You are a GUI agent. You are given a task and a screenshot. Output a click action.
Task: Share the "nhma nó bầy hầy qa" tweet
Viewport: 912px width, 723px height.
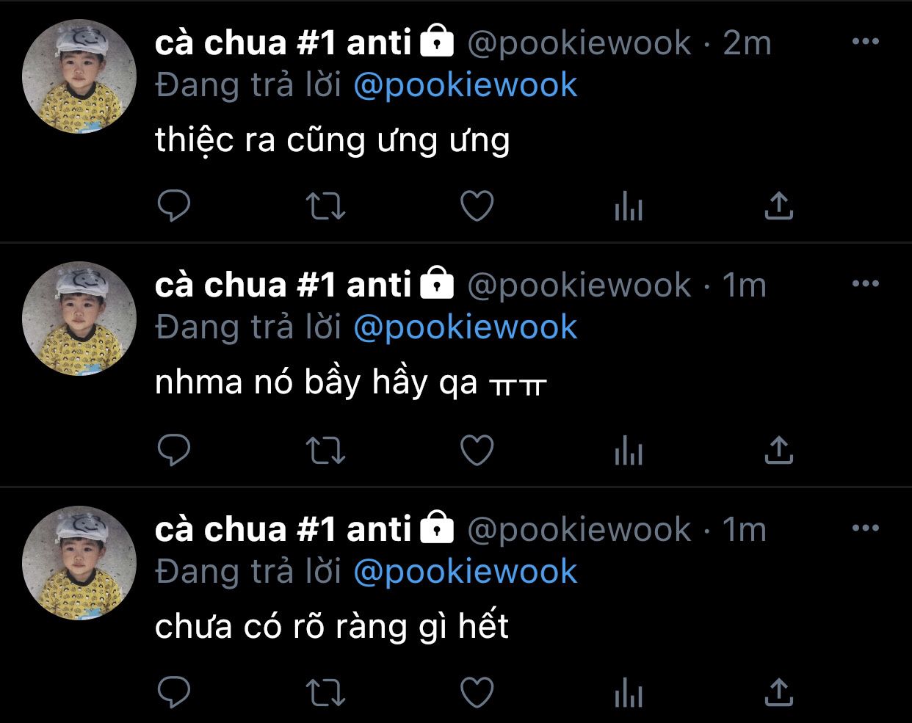tap(779, 450)
